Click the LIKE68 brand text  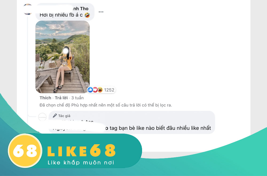click(81, 150)
